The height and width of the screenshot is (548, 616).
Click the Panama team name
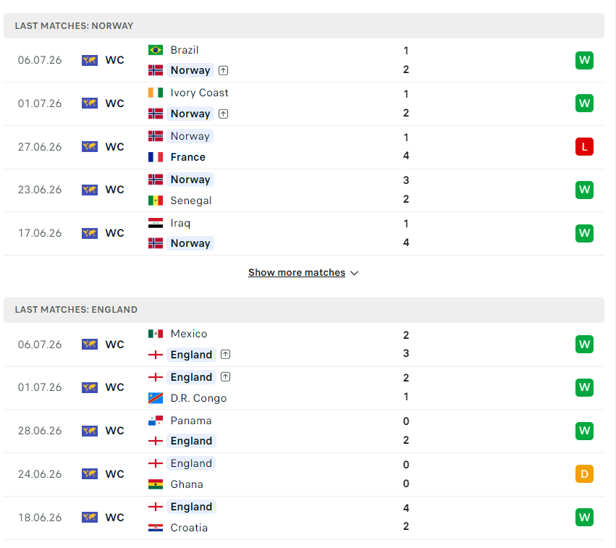[191, 421]
